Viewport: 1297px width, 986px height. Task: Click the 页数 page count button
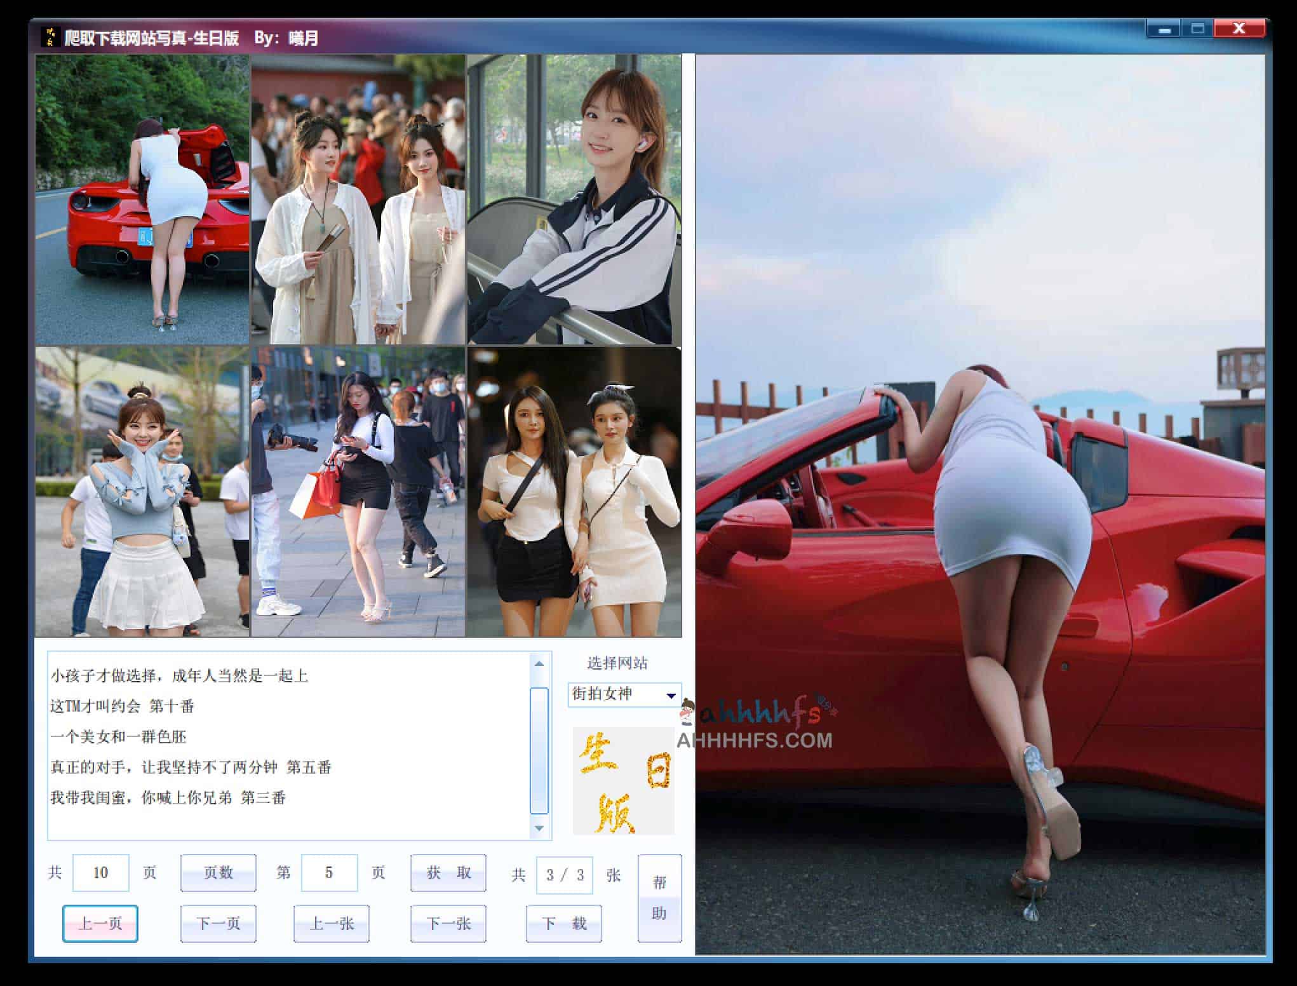pyautogui.click(x=218, y=872)
